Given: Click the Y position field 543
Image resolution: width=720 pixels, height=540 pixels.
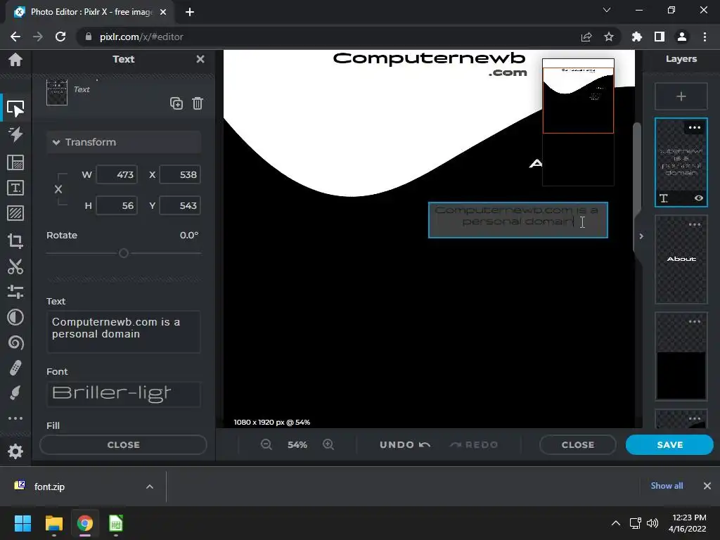Looking at the screenshot, I should point(180,205).
